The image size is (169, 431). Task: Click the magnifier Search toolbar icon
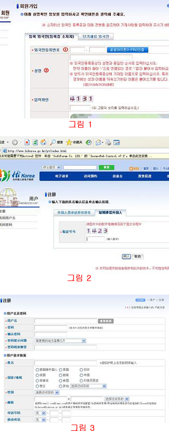pos(53,142)
